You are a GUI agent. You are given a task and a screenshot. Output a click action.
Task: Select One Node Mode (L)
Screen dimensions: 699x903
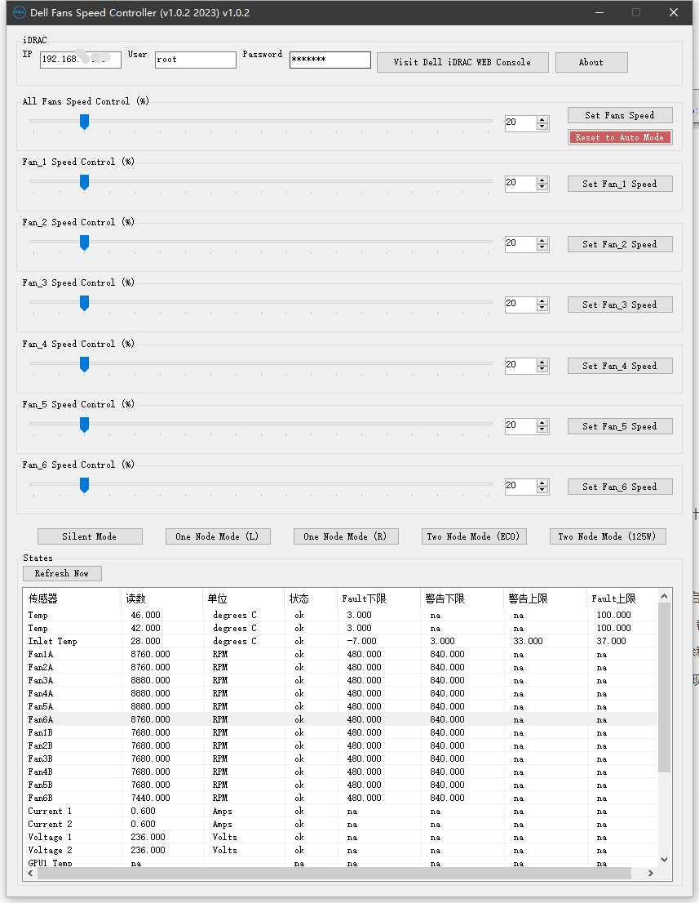click(x=218, y=536)
